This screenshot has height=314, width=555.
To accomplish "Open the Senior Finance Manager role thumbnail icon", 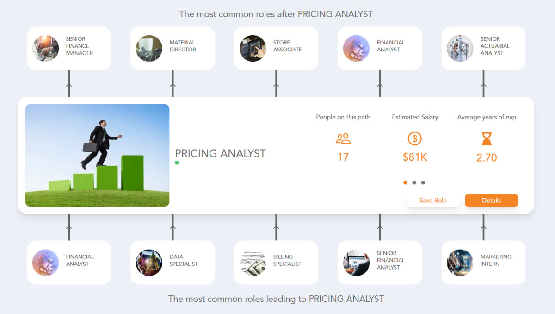I will pos(46,48).
